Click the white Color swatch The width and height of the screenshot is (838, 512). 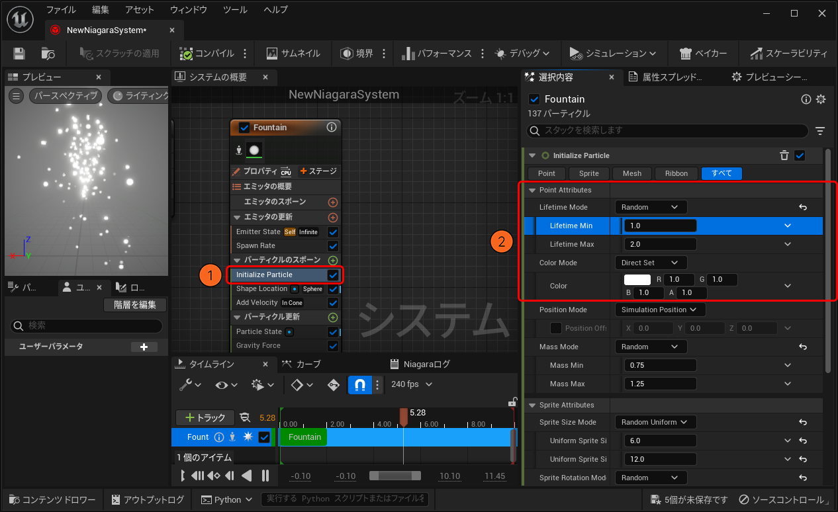coord(637,280)
